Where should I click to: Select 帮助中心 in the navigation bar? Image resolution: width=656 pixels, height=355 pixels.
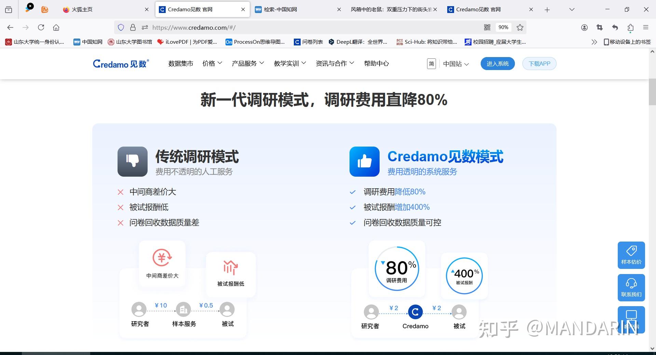(x=376, y=63)
